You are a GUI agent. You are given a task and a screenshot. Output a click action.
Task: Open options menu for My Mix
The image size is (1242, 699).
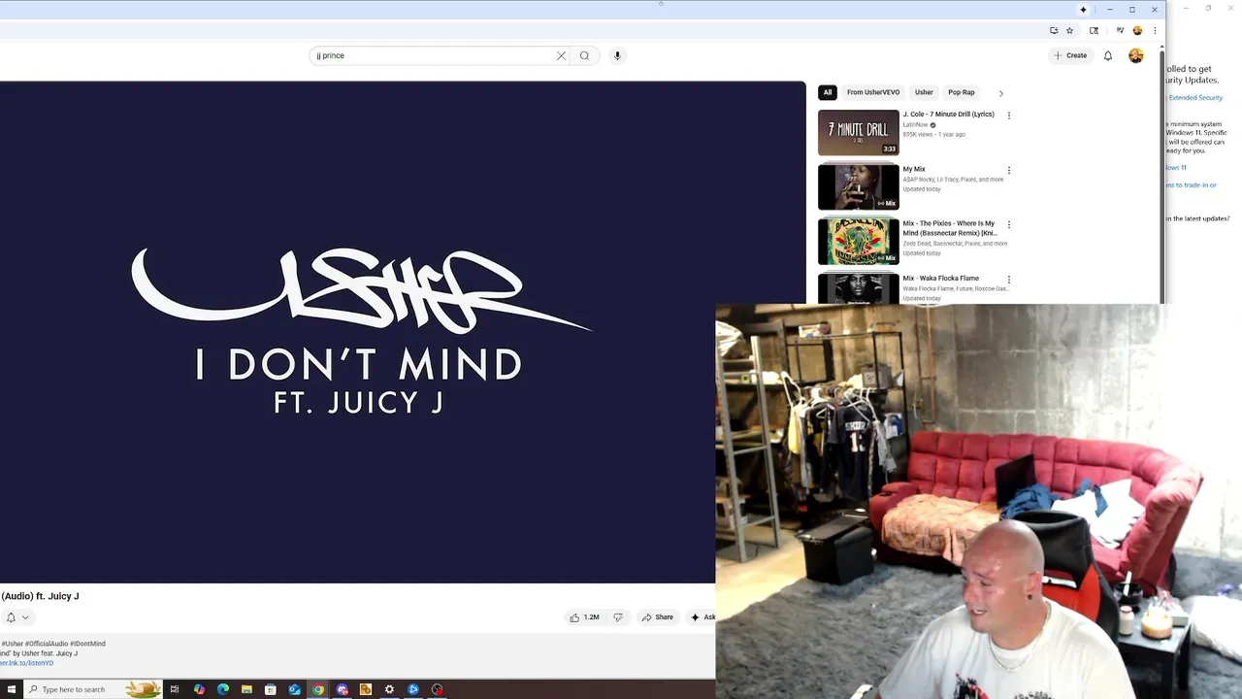1008,170
